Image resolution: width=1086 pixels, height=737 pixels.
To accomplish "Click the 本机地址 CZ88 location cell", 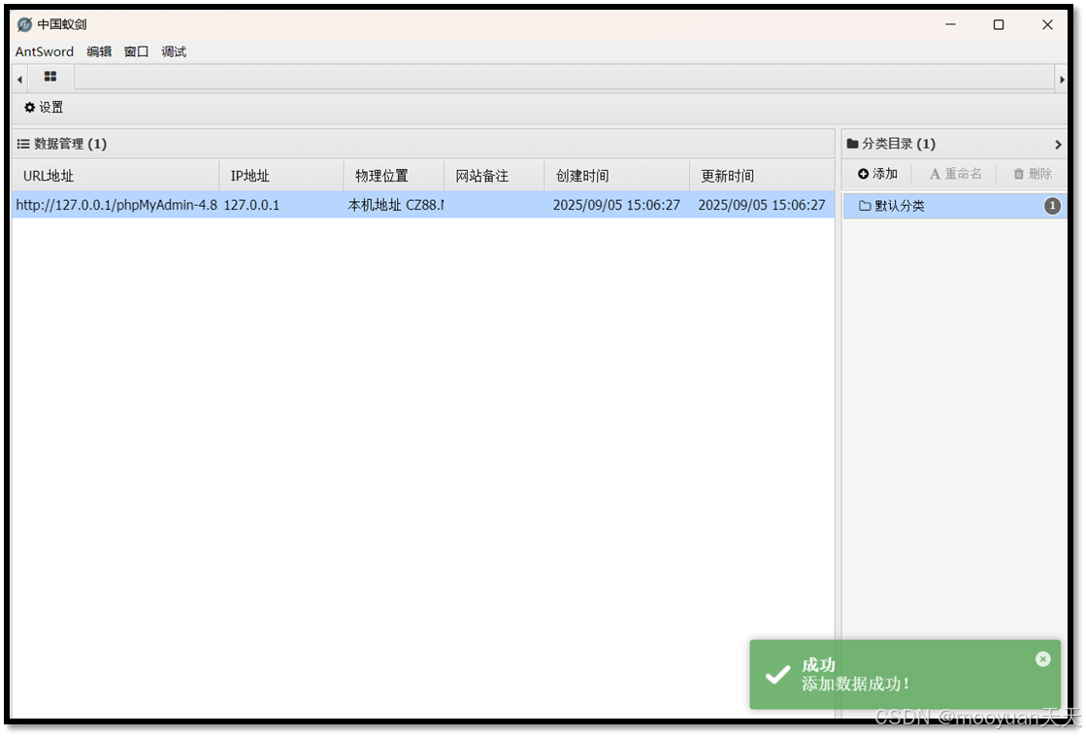I will (x=394, y=206).
